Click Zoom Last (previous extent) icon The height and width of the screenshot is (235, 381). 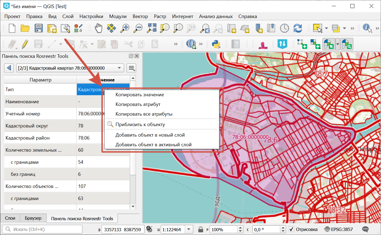click(x=205, y=28)
